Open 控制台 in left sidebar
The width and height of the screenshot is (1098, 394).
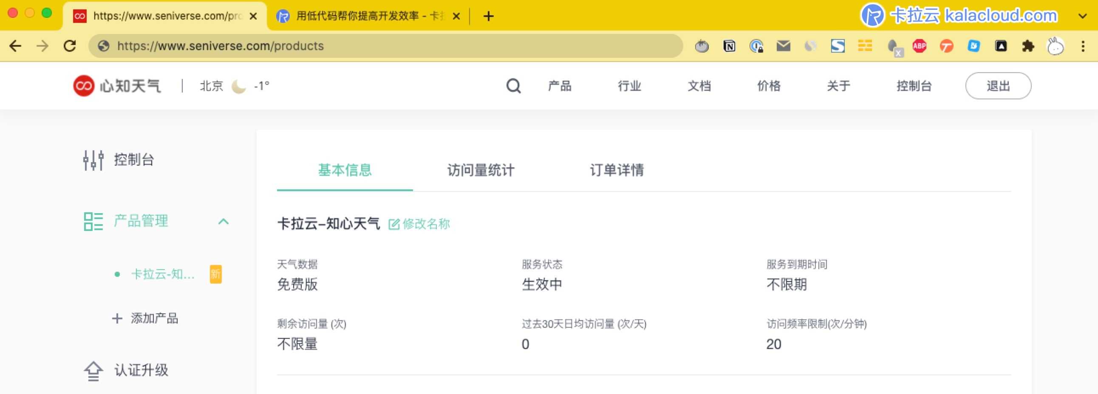pyautogui.click(x=134, y=160)
